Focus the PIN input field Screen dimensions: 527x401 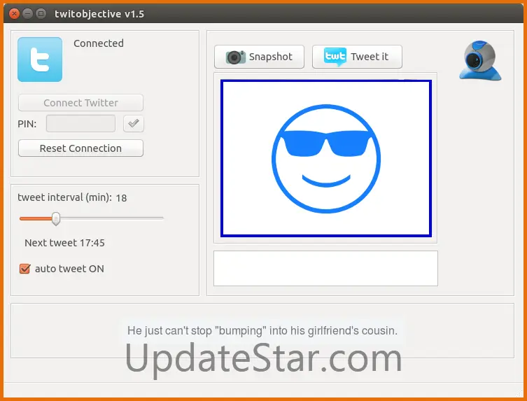[x=80, y=123]
